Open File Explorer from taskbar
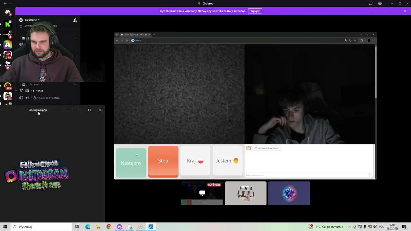Viewport: 411px width, 231px height. pos(98,227)
